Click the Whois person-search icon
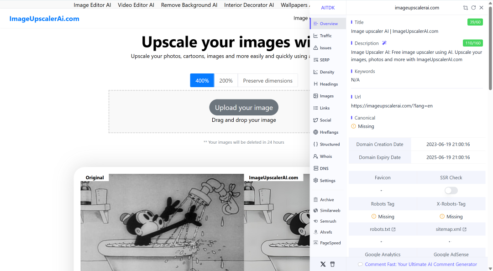This screenshot has width=493, height=271. click(x=316, y=156)
